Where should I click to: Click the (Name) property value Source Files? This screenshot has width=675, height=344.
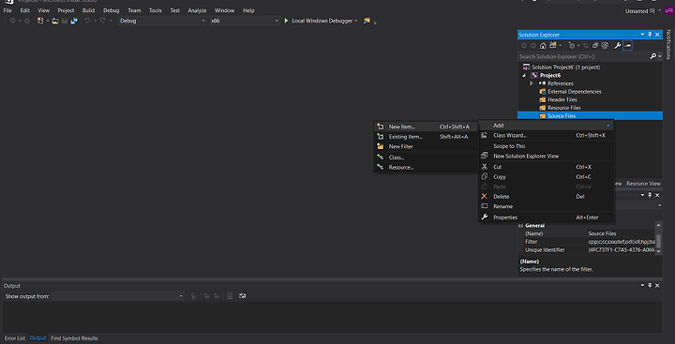click(622, 233)
